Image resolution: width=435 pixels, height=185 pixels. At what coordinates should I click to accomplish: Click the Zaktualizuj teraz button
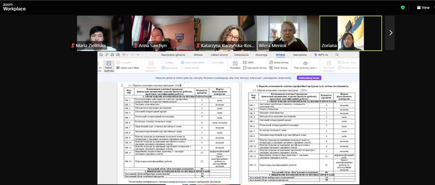click(x=309, y=78)
